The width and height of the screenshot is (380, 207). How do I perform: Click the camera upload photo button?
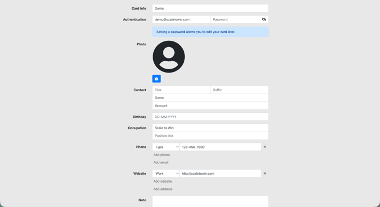pos(157,79)
